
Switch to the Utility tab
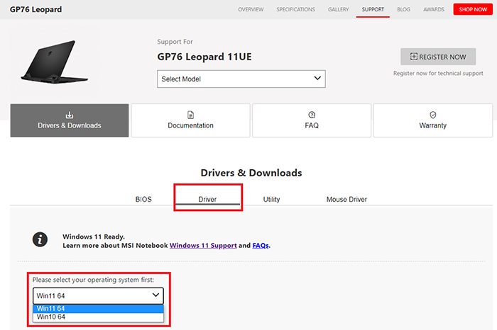click(x=272, y=200)
